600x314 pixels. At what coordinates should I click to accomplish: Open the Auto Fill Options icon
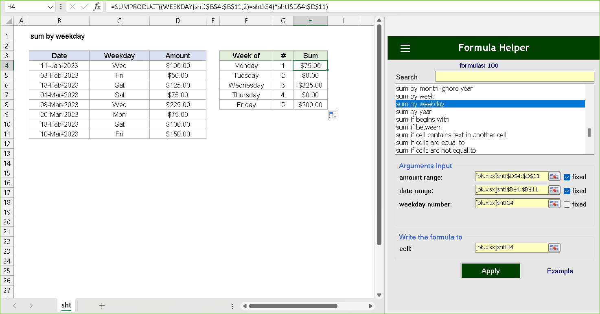coord(333,115)
